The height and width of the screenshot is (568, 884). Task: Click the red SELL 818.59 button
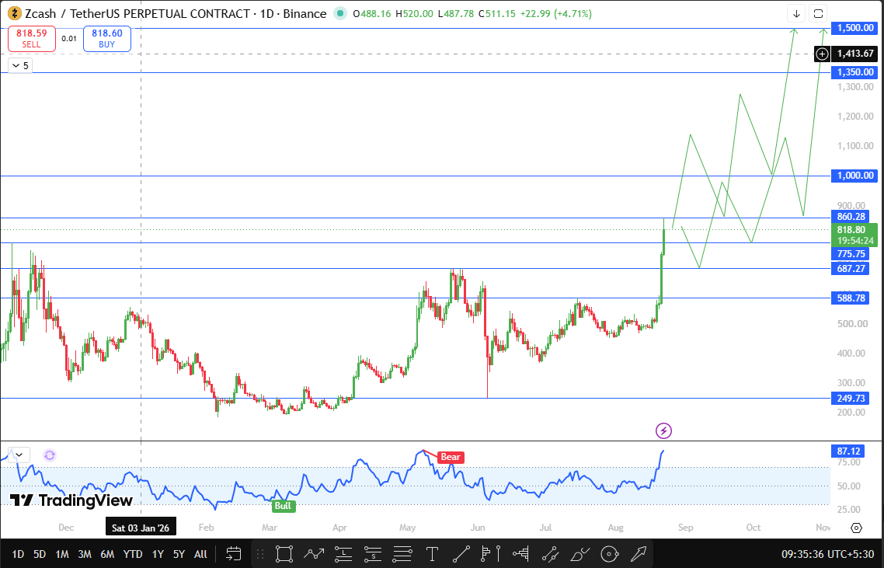pyautogui.click(x=32, y=38)
